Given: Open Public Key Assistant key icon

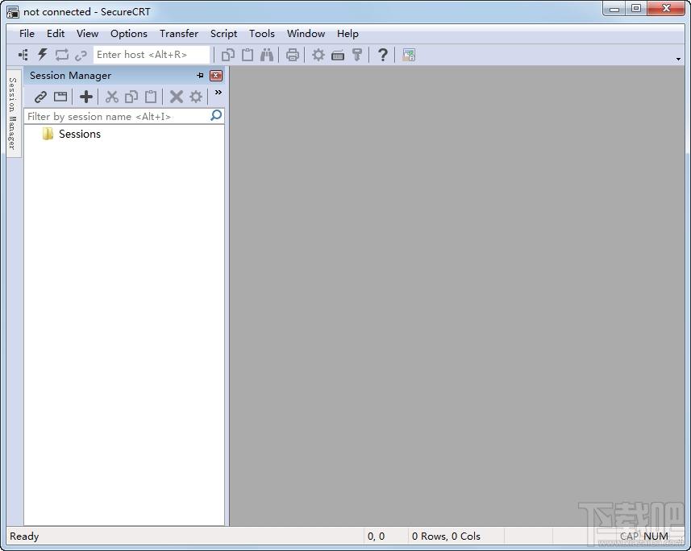Looking at the screenshot, I should pos(357,55).
